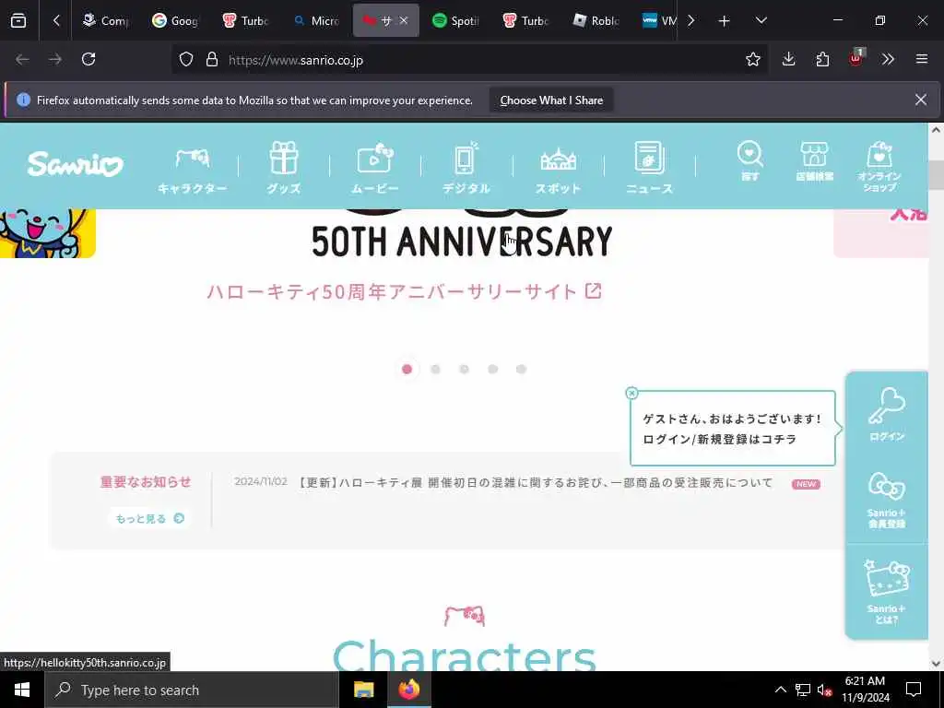Click the page vertical scrollbar thumb
Screen dimensions: 944x708
(x=937, y=175)
